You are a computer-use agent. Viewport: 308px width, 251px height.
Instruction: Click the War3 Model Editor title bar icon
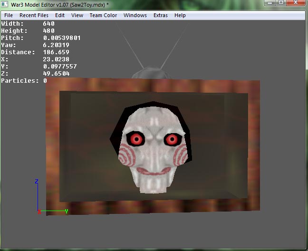point(4,4)
